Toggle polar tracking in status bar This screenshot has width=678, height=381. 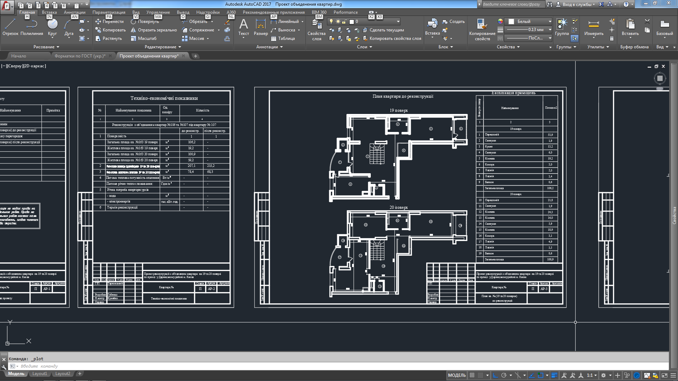[x=504, y=375]
